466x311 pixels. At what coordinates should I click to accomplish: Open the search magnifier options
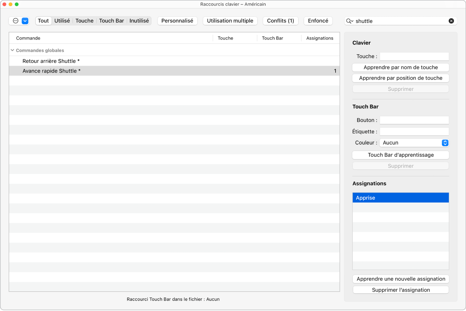349,21
